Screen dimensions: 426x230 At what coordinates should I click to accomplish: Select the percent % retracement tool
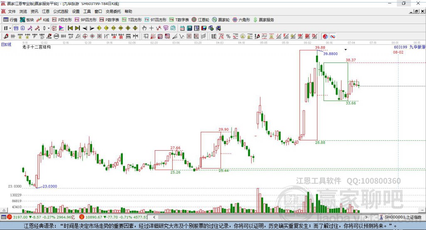(x=228, y=37)
